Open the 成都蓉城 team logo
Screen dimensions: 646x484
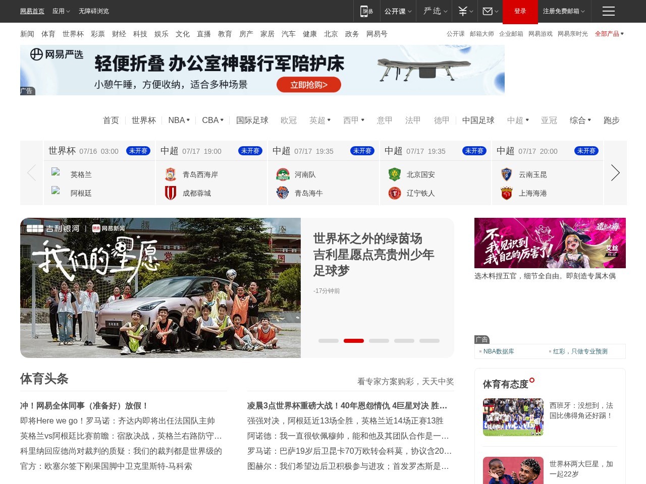click(x=171, y=193)
